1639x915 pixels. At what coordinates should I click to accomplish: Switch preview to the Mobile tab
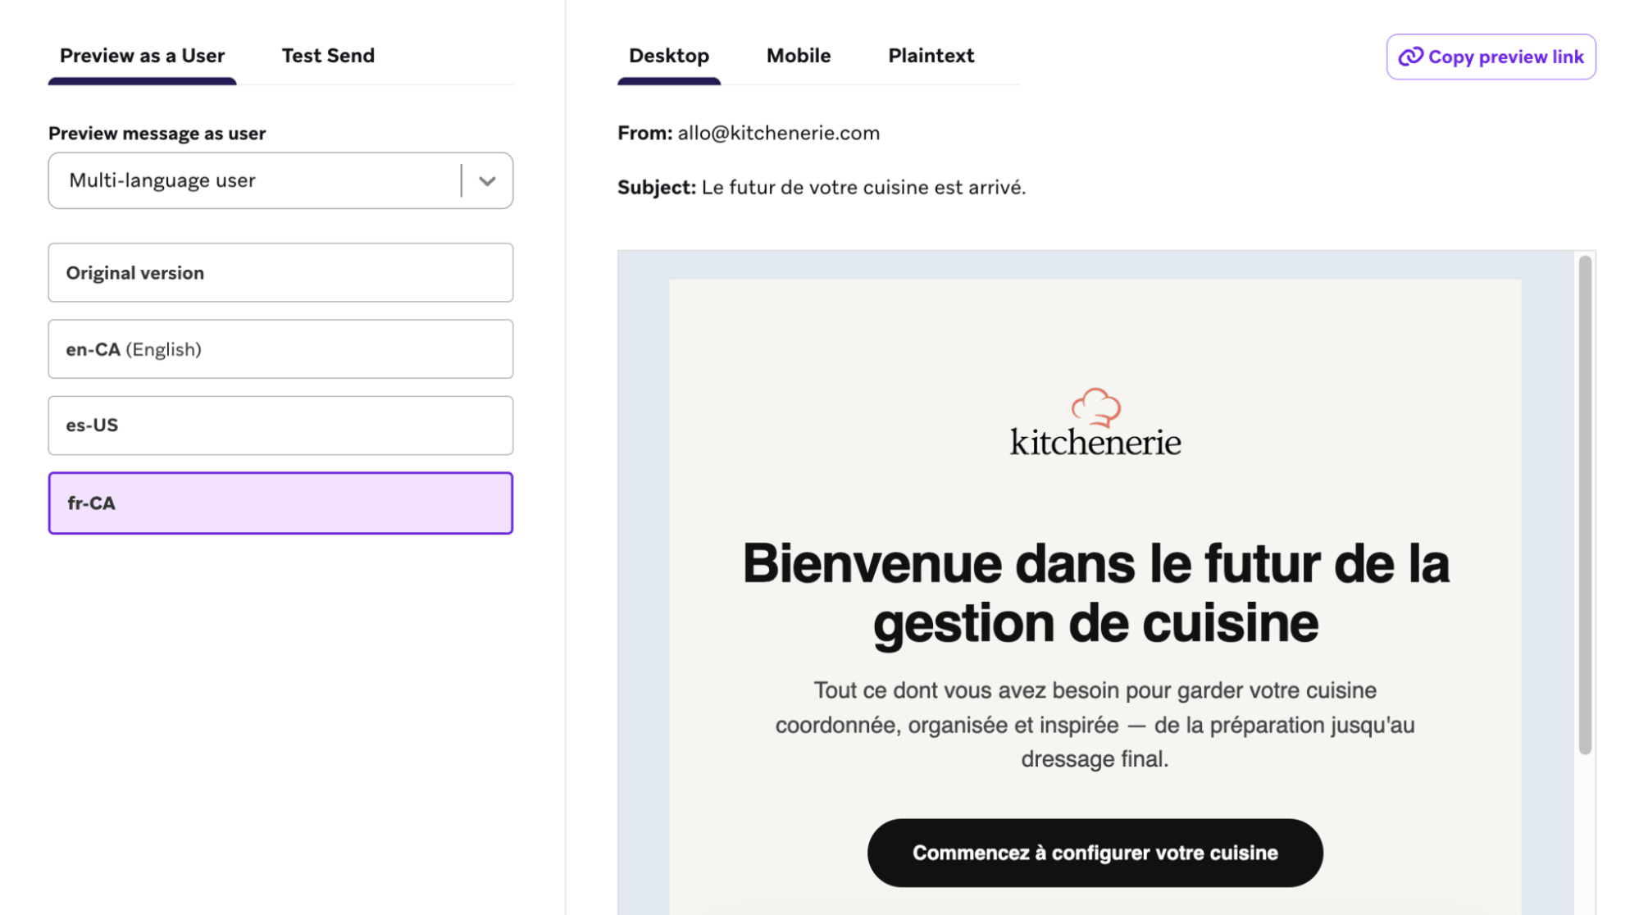click(798, 56)
